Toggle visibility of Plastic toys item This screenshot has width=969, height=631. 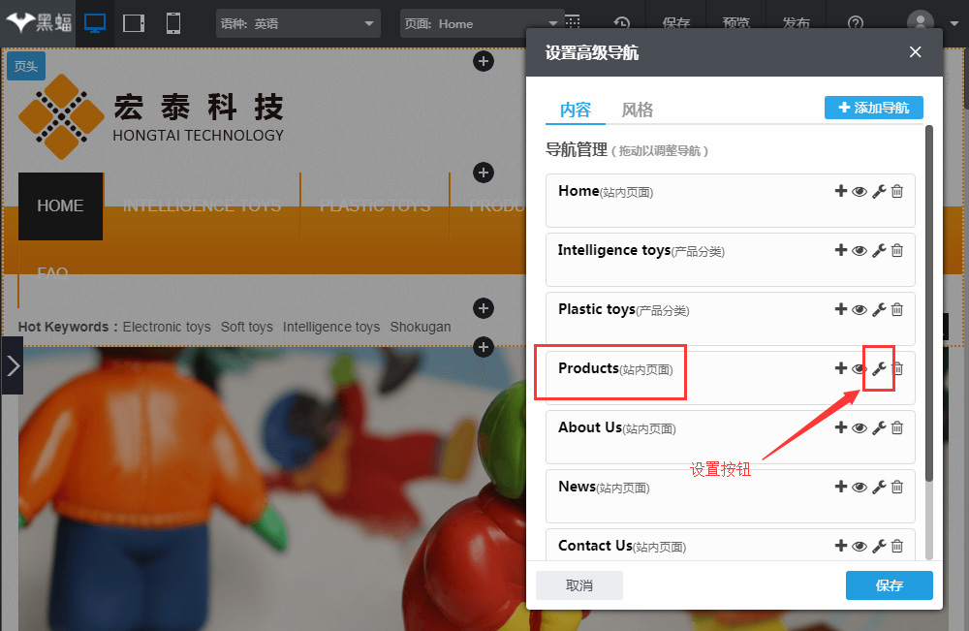click(x=859, y=310)
